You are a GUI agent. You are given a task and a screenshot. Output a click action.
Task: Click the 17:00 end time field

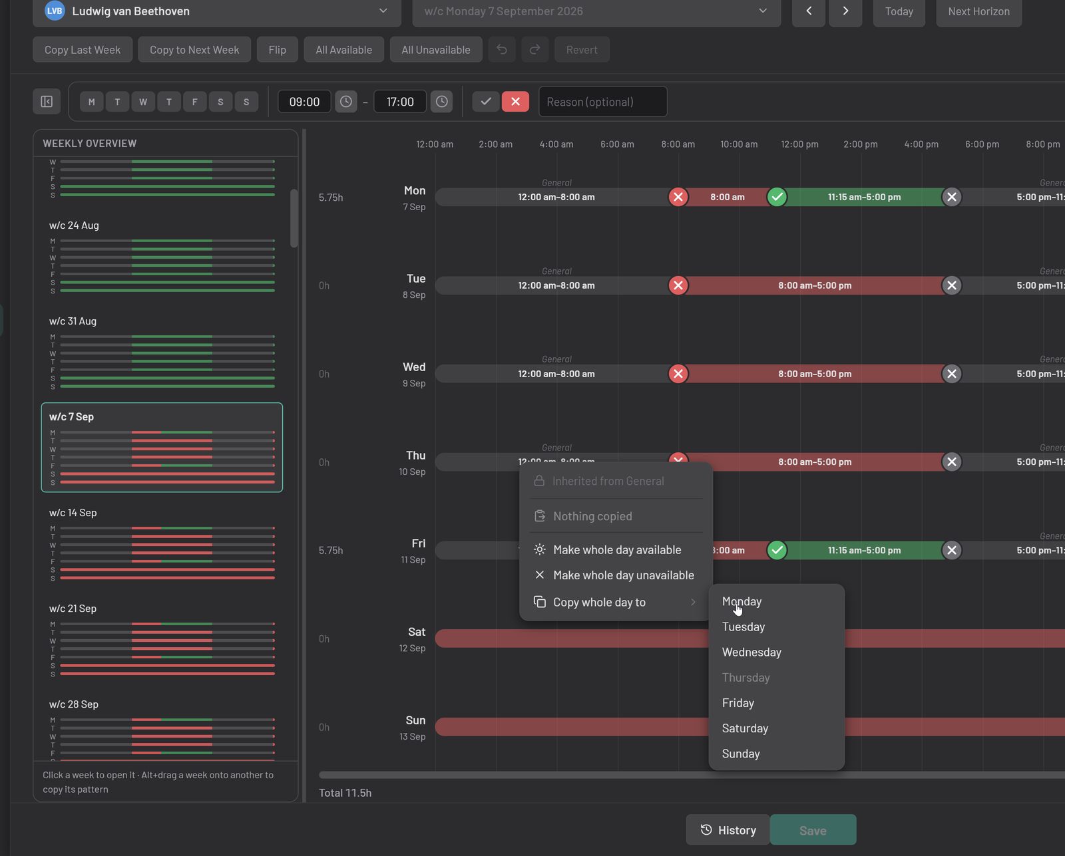400,102
